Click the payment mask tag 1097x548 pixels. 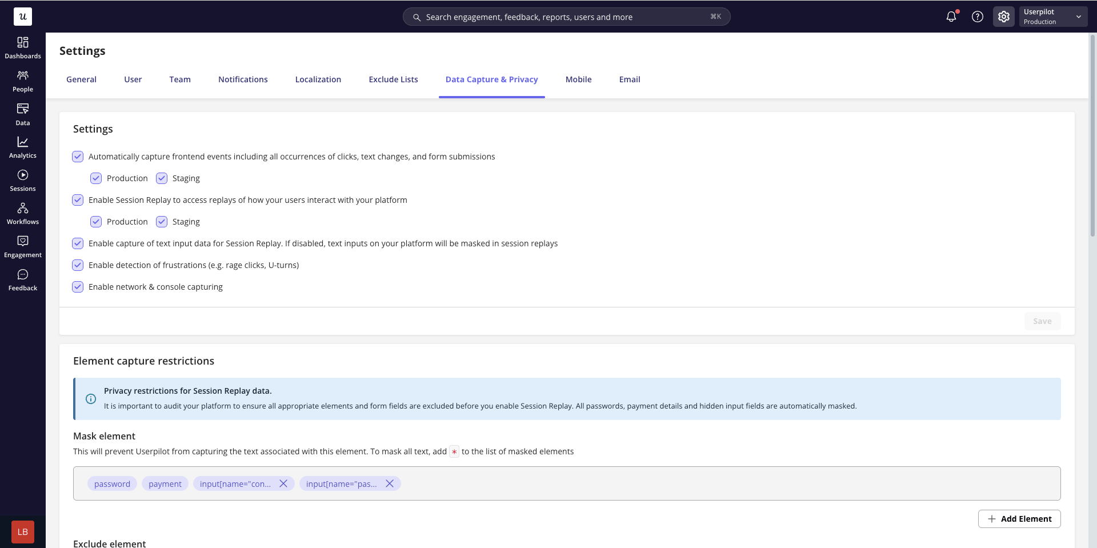tap(165, 483)
